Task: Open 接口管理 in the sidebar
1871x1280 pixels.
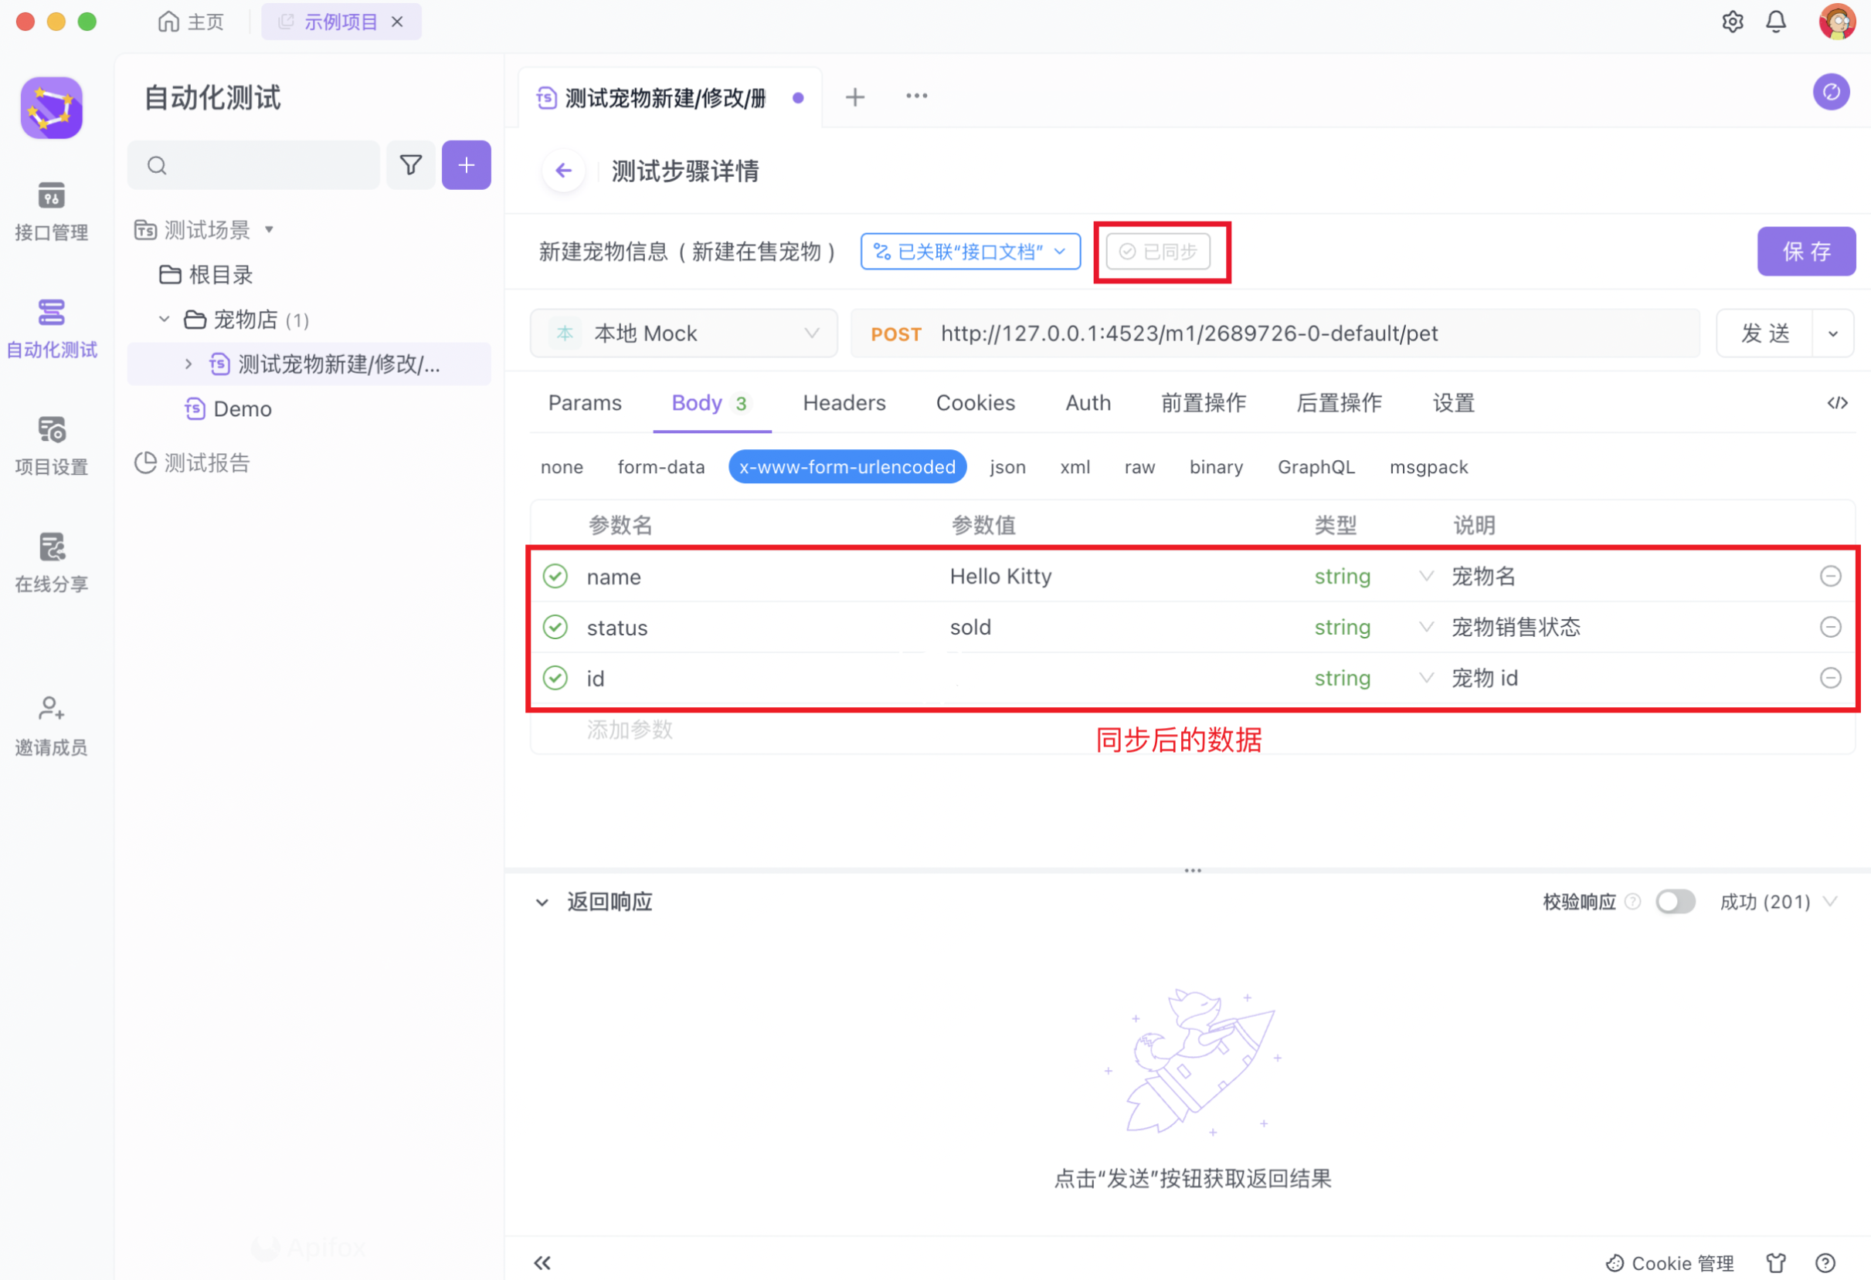Action: (x=51, y=211)
